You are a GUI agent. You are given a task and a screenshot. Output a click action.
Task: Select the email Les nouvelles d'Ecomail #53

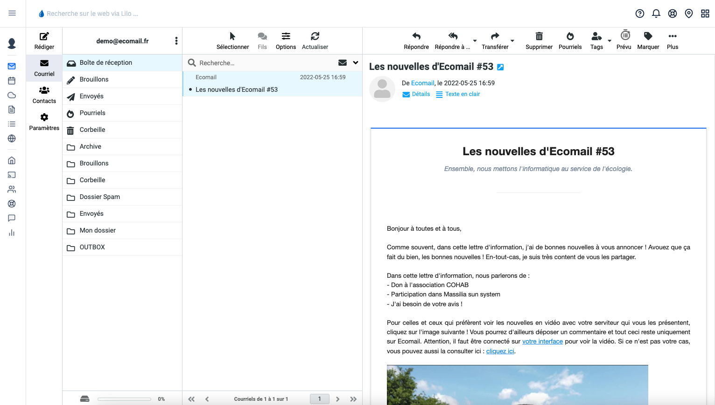coord(273,84)
